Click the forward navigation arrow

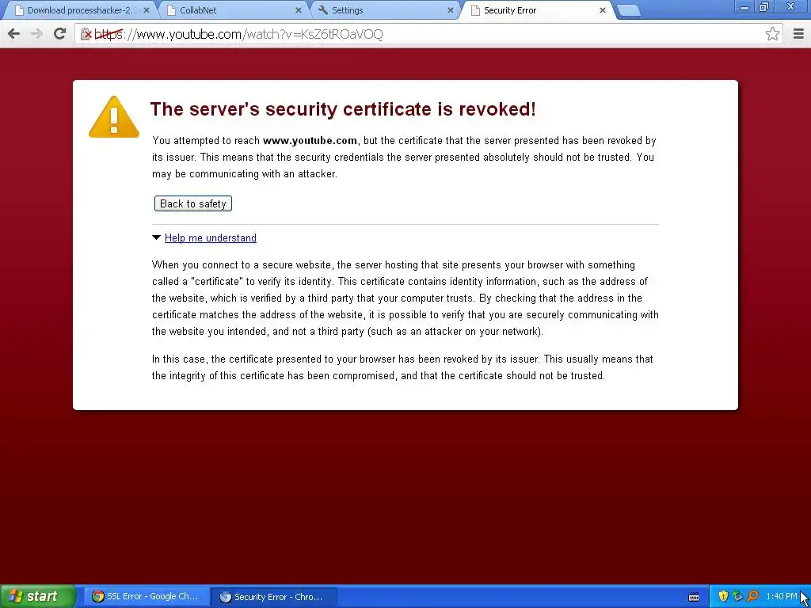[36, 34]
